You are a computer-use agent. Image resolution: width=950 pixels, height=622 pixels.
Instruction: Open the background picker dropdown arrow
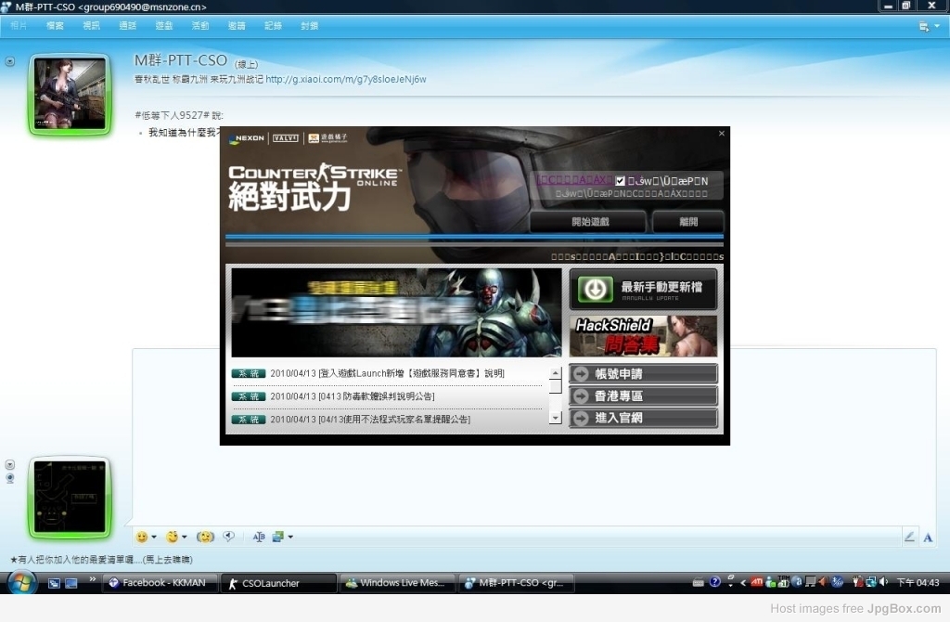point(290,537)
